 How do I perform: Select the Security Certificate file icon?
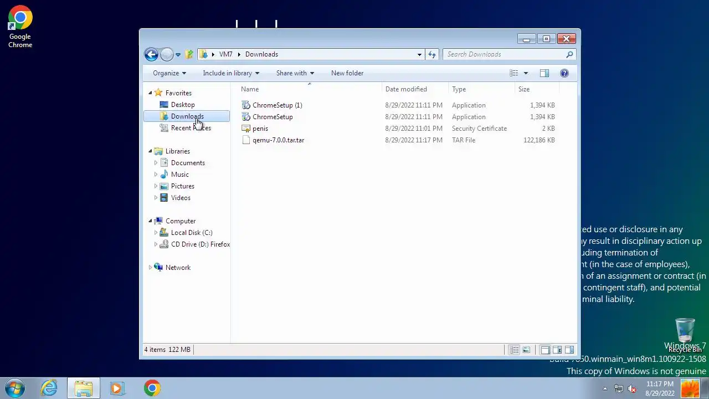246,129
